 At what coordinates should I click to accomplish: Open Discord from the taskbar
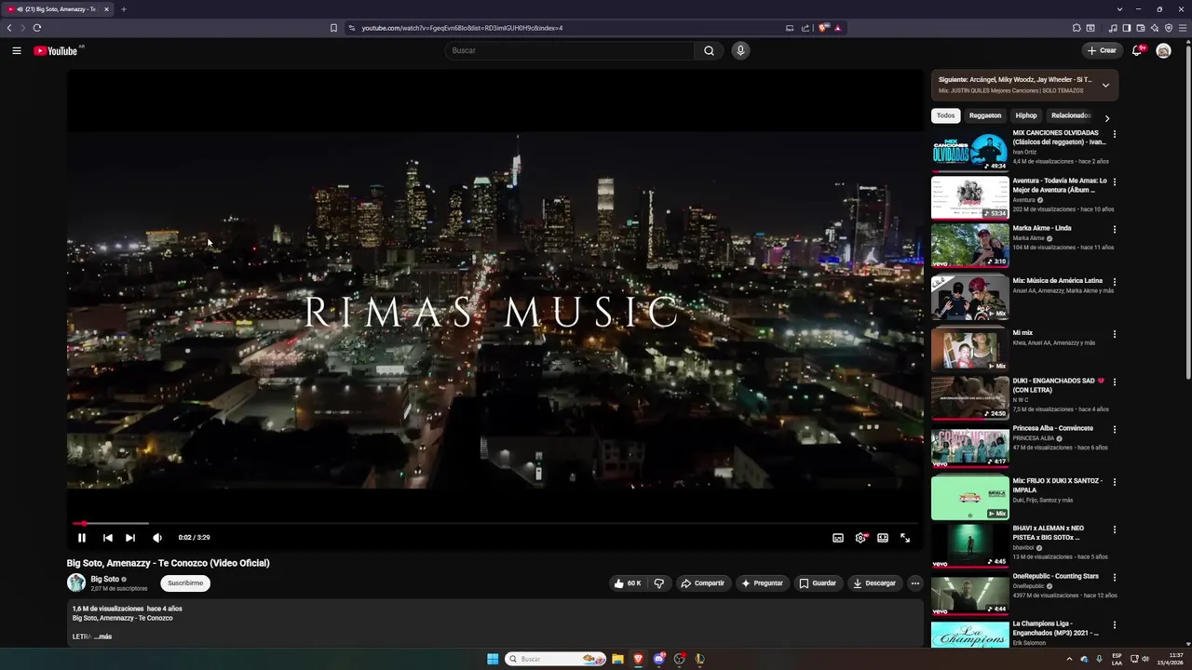click(x=659, y=659)
